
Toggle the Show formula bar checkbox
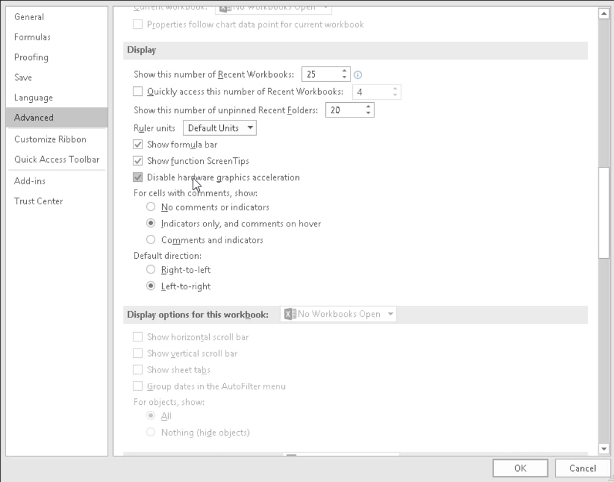click(x=138, y=144)
